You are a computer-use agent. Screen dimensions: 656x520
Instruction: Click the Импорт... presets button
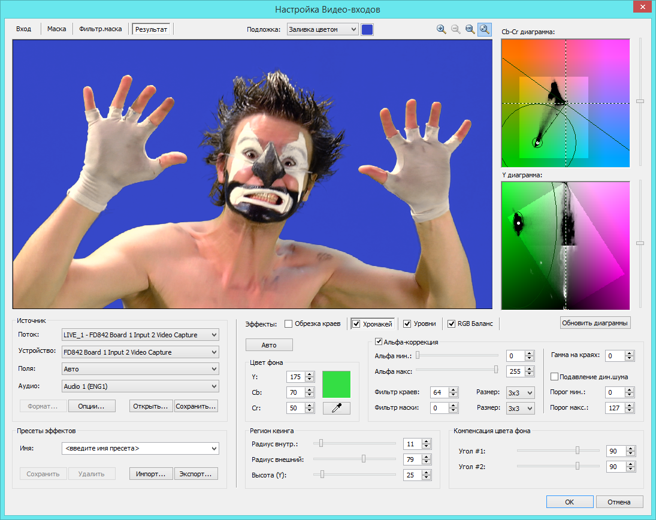(x=150, y=474)
